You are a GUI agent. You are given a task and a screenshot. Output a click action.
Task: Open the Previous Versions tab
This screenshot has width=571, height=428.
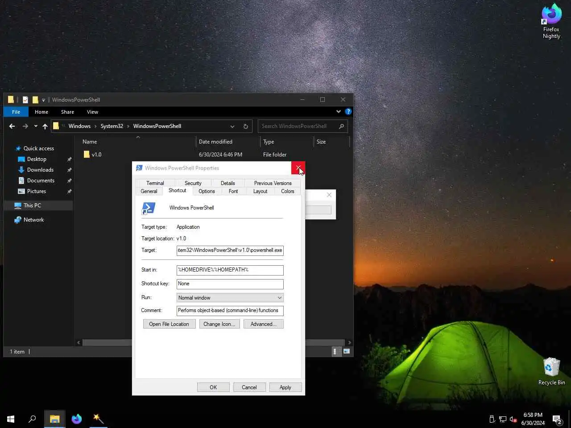click(273, 183)
